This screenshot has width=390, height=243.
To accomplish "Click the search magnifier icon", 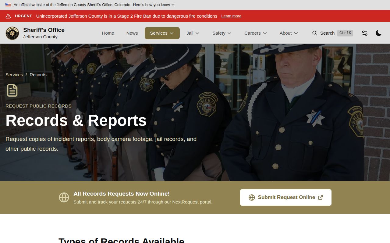I will click(314, 33).
